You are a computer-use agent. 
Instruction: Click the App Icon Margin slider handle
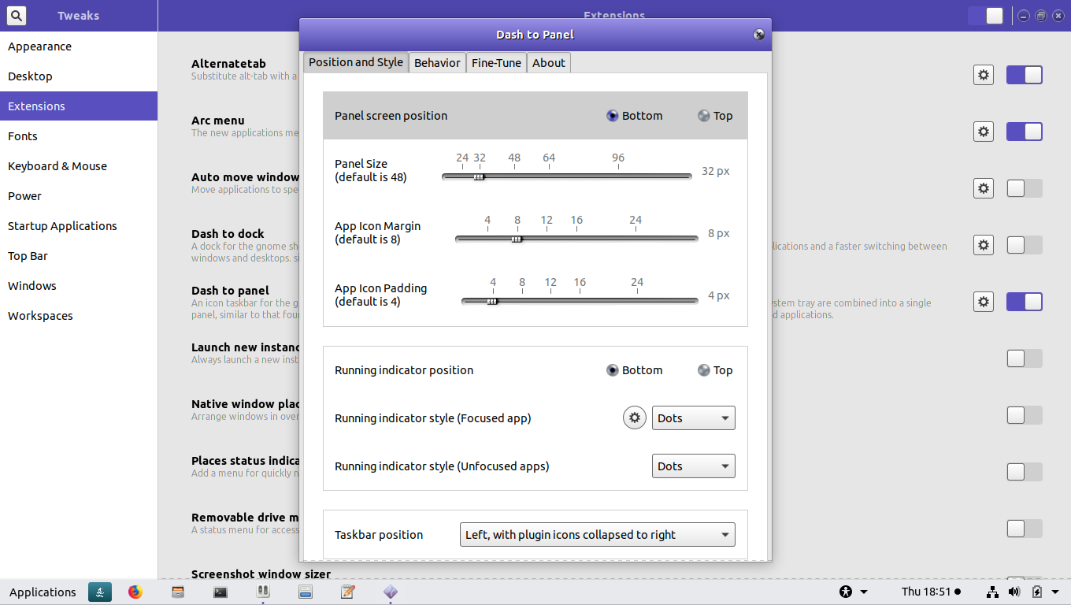517,239
